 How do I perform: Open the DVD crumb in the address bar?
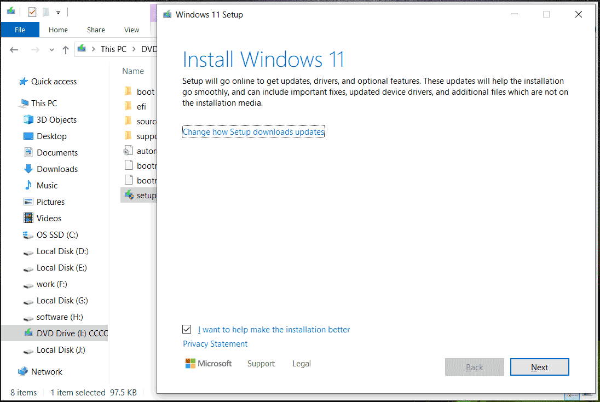pyautogui.click(x=149, y=49)
